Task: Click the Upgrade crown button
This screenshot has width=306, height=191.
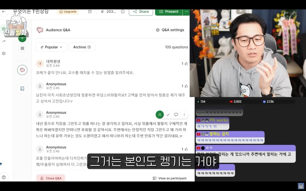Action: (x=68, y=12)
